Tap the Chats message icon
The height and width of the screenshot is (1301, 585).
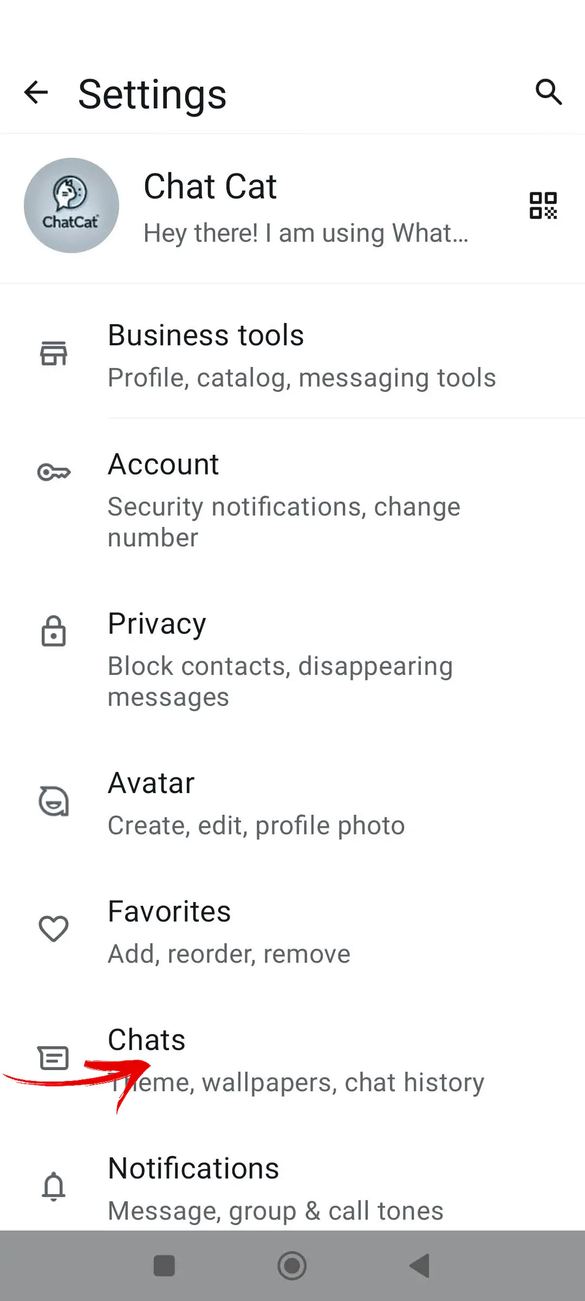coord(54,1058)
